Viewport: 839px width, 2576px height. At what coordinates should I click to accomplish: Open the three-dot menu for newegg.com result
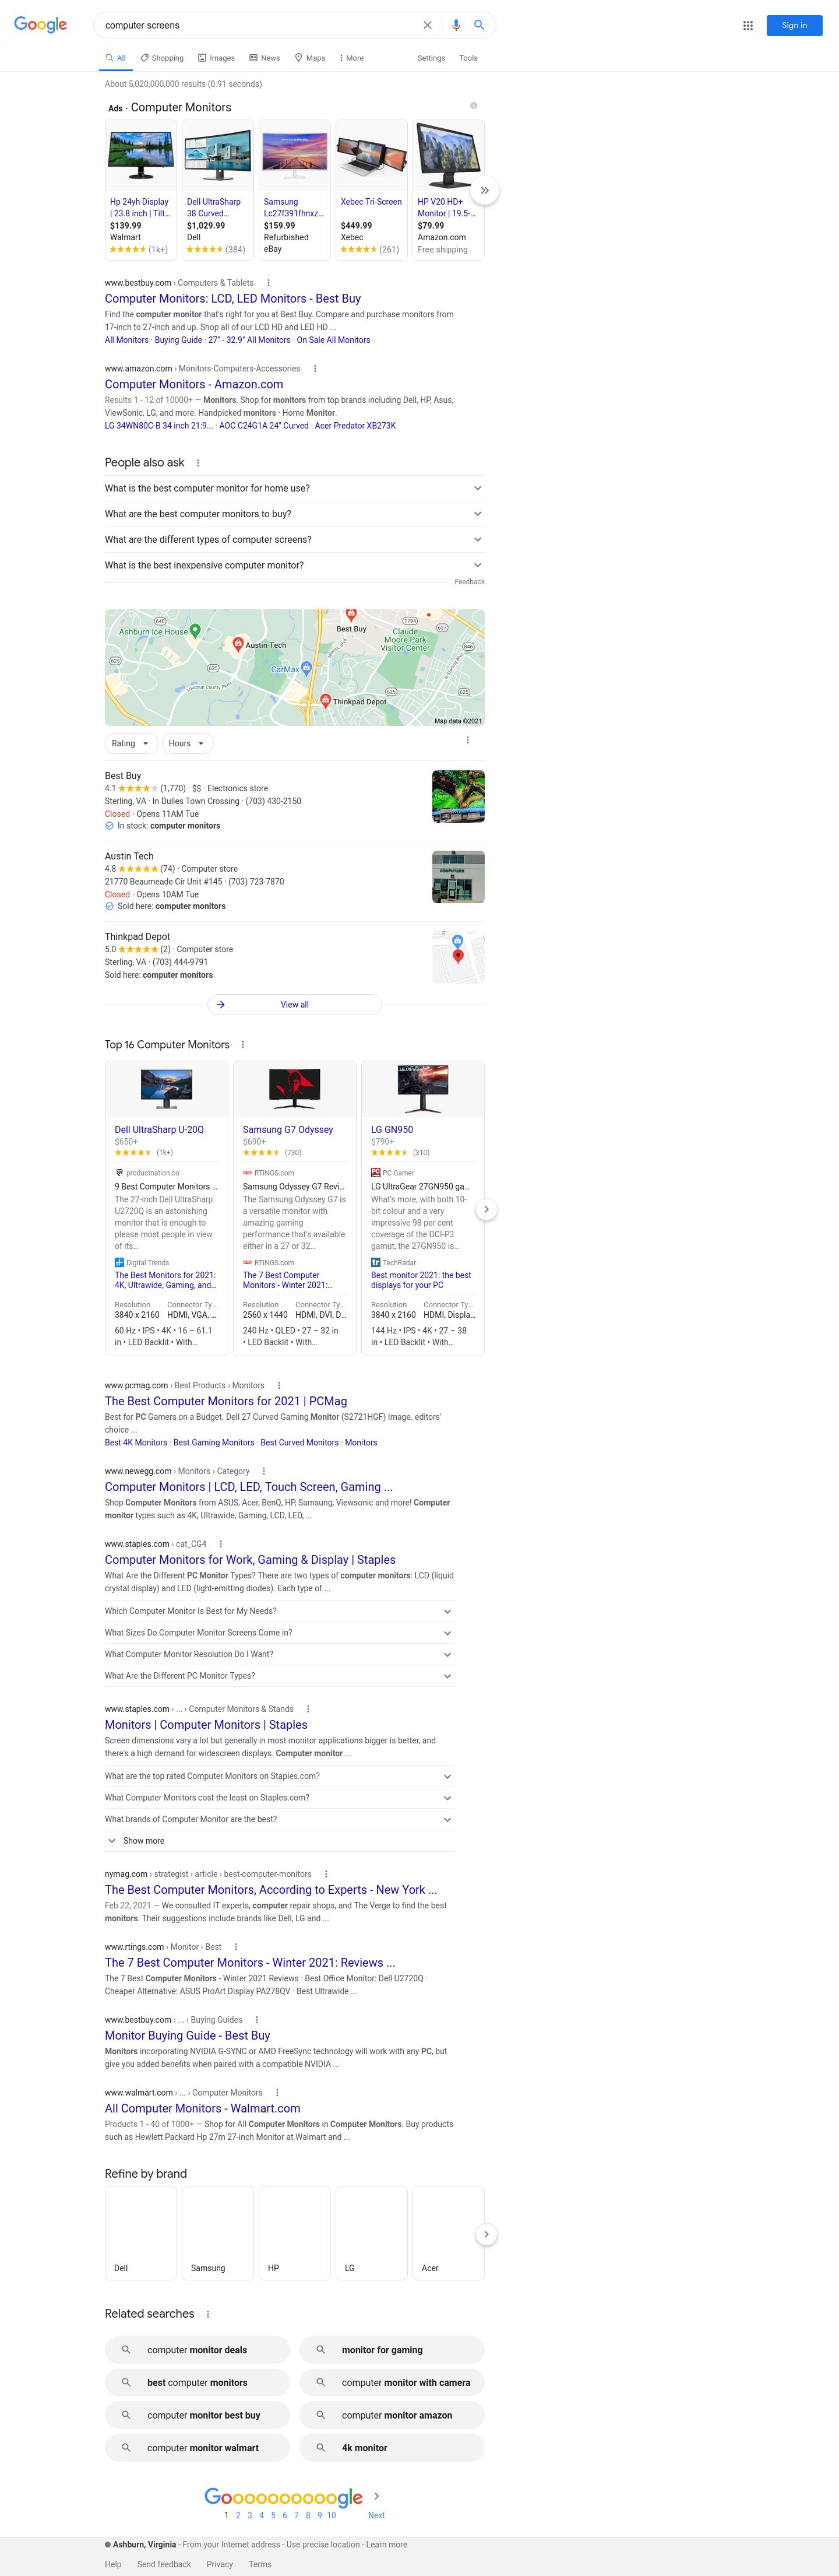(264, 1471)
